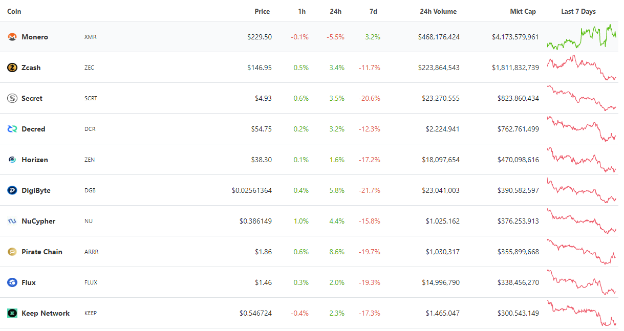Click the NuCypher coin logo icon
This screenshot has width=624, height=331.
[x=12, y=221]
